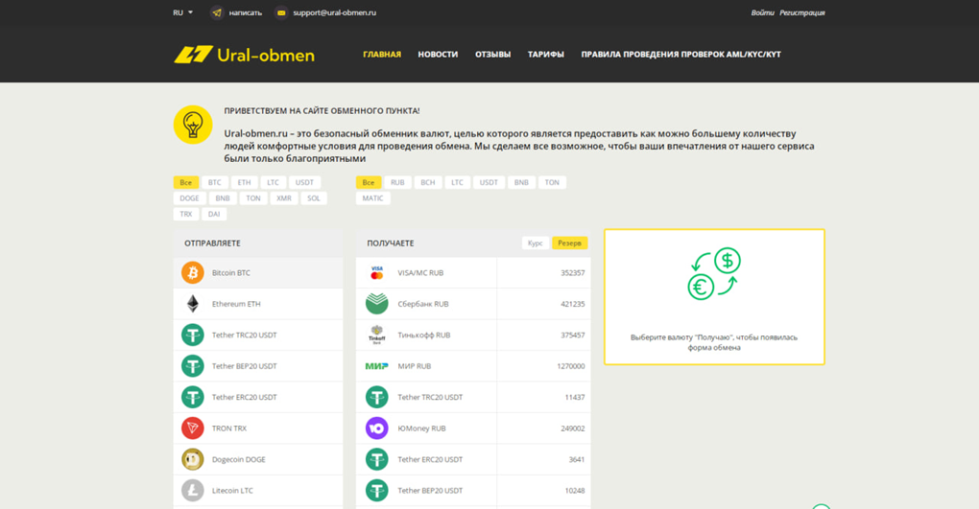Filter sending currencies by DOGE
979x509 pixels.
click(x=189, y=198)
